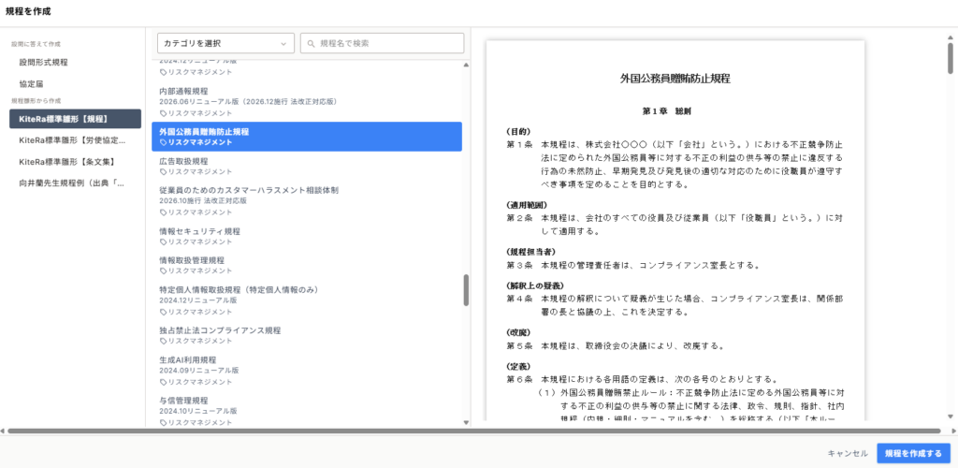This screenshot has height=468, width=958.
Task: Click the category dropdown chevron
Action: tap(283, 44)
